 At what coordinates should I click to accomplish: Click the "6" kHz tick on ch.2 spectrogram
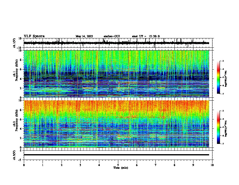coord(21,119)
